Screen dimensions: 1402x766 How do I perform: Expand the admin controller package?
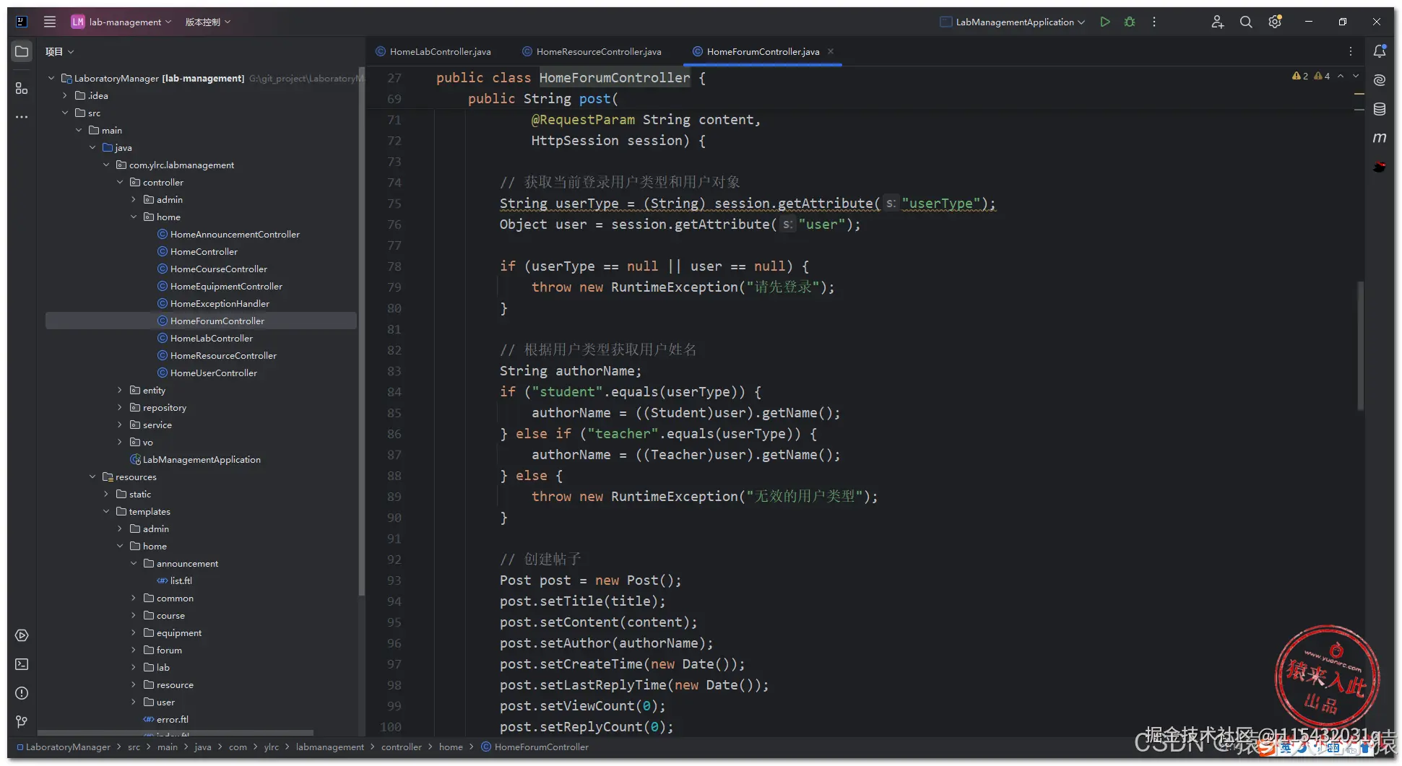[134, 199]
